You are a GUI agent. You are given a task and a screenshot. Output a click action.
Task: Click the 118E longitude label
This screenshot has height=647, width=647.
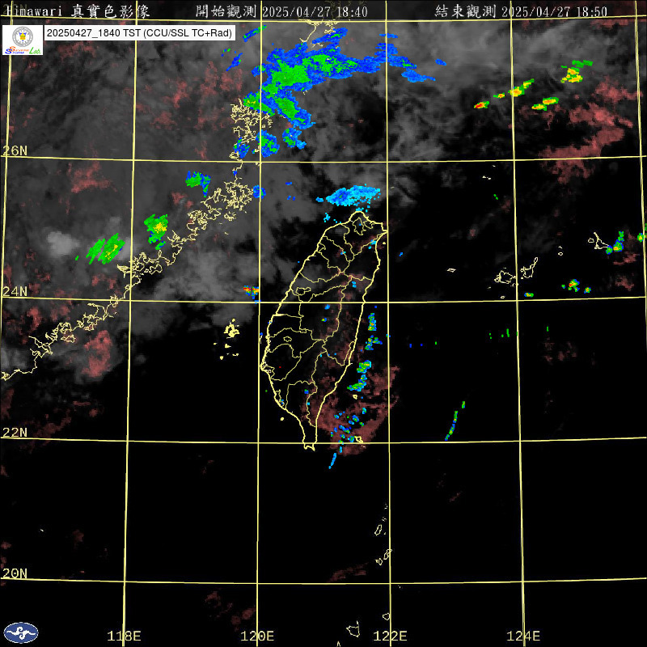click(124, 636)
